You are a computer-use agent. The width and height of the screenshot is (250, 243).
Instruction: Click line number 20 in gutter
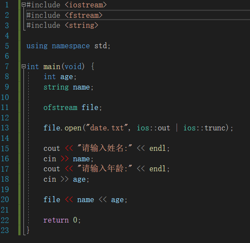click(x=5, y=200)
